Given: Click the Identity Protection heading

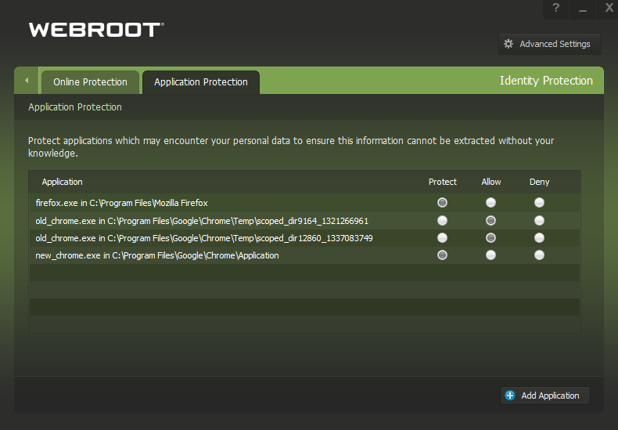Looking at the screenshot, I should 546,81.
